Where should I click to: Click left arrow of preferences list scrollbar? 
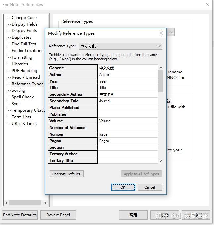pos(6,203)
